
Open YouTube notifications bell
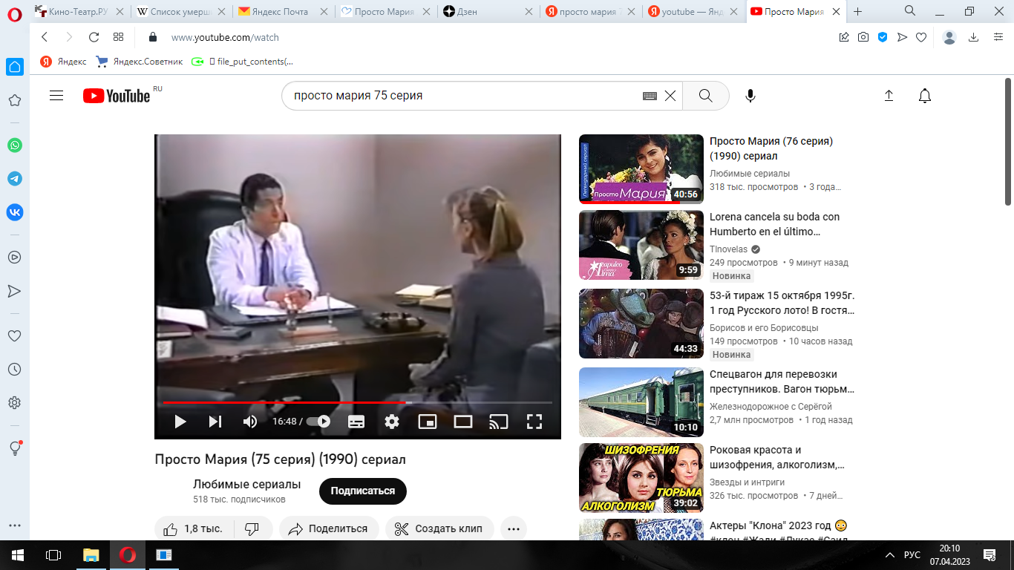(924, 96)
